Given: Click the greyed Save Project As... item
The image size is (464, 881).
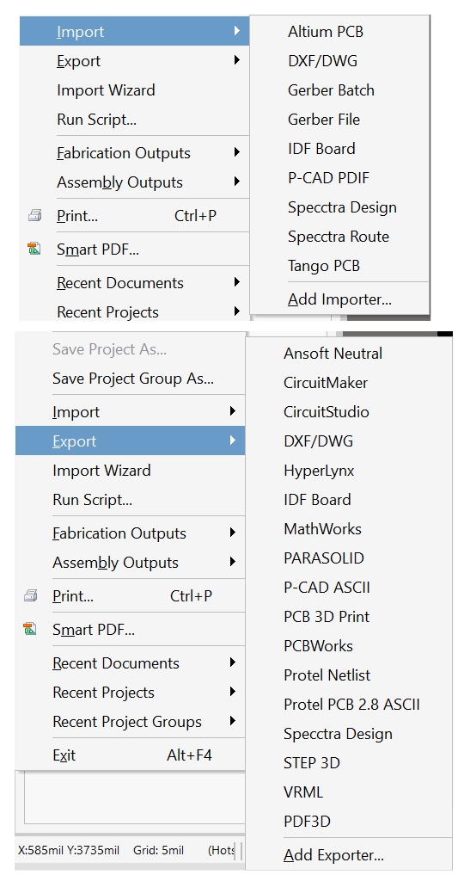Looking at the screenshot, I should click(x=109, y=349).
